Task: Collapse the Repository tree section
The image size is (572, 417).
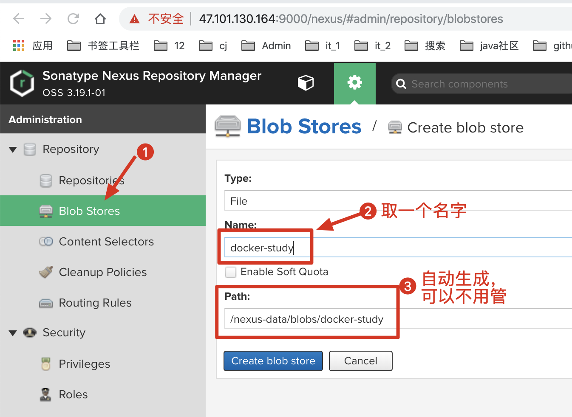Action: pyautogui.click(x=13, y=149)
